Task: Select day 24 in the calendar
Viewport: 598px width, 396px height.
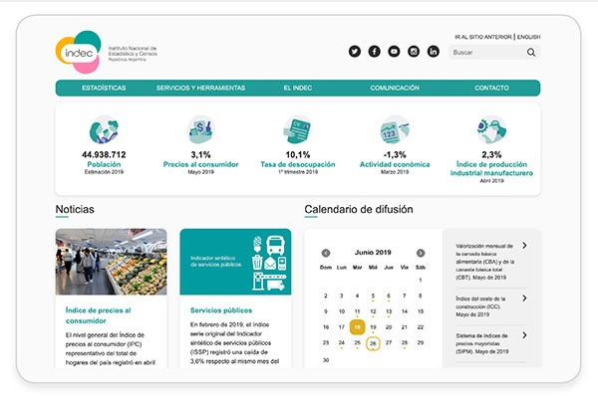Action: (341, 342)
